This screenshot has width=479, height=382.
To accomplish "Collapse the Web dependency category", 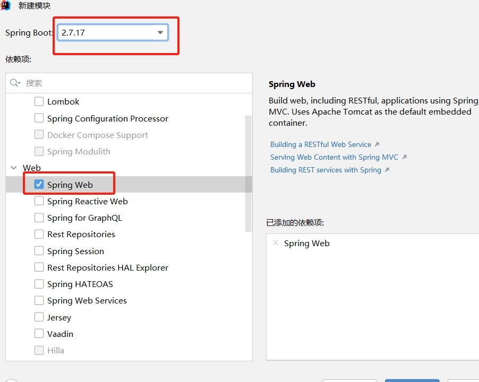I will click(13, 168).
